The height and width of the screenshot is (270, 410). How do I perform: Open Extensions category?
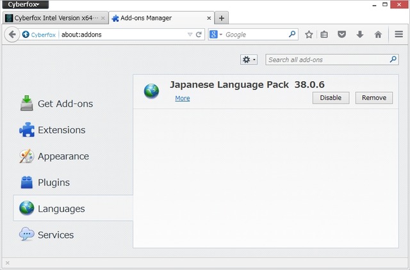click(73, 130)
